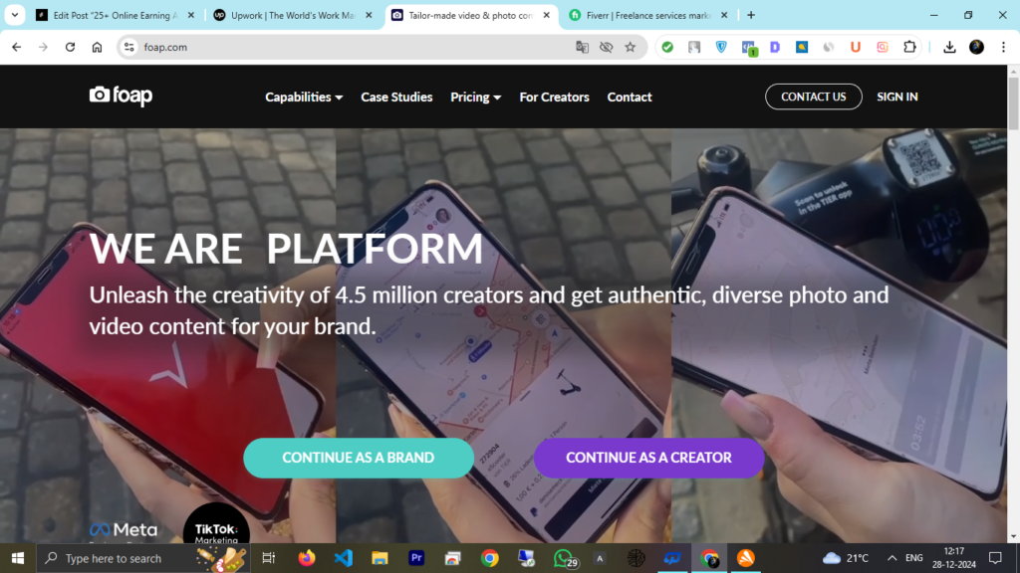1020x573 pixels.
Task: Click the eye-slash tracking protection icon
Action: click(x=606, y=47)
